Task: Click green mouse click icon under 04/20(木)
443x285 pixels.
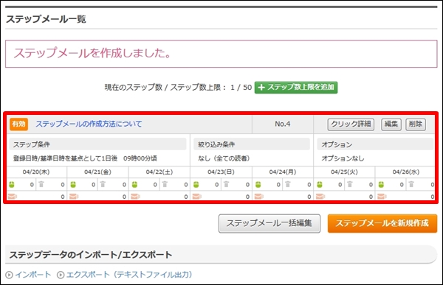Action: [12, 185]
